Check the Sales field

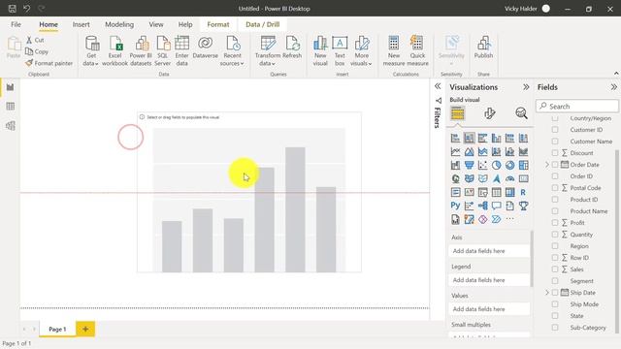click(x=555, y=270)
